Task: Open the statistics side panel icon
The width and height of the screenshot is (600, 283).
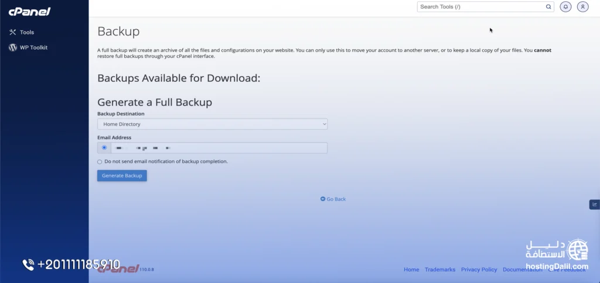Action: pos(594,204)
